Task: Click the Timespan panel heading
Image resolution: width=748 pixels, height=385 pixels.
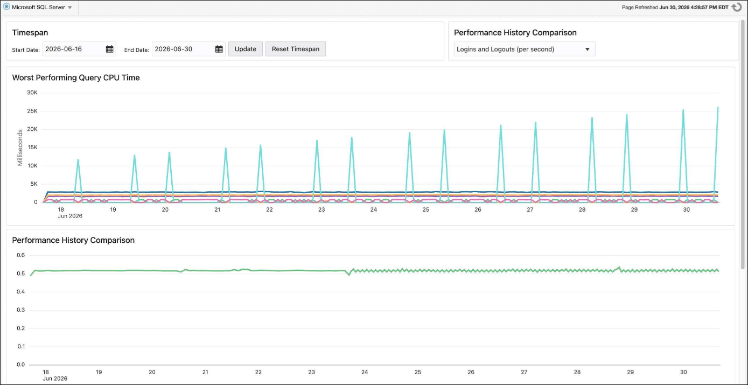Action: point(30,33)
